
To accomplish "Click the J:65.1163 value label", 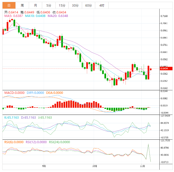I will 45,118.
